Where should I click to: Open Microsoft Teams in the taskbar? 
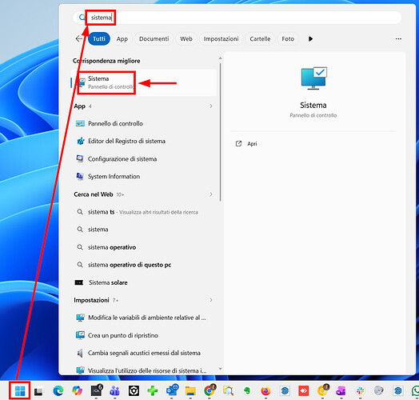[x=114, y=391]
